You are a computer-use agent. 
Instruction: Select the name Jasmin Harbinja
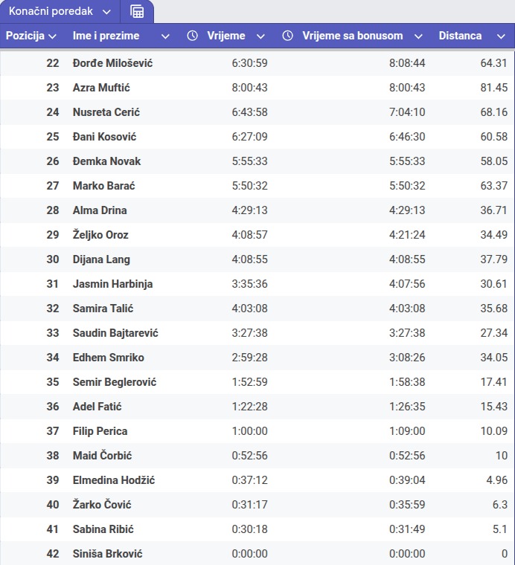[x=113, y=283]
